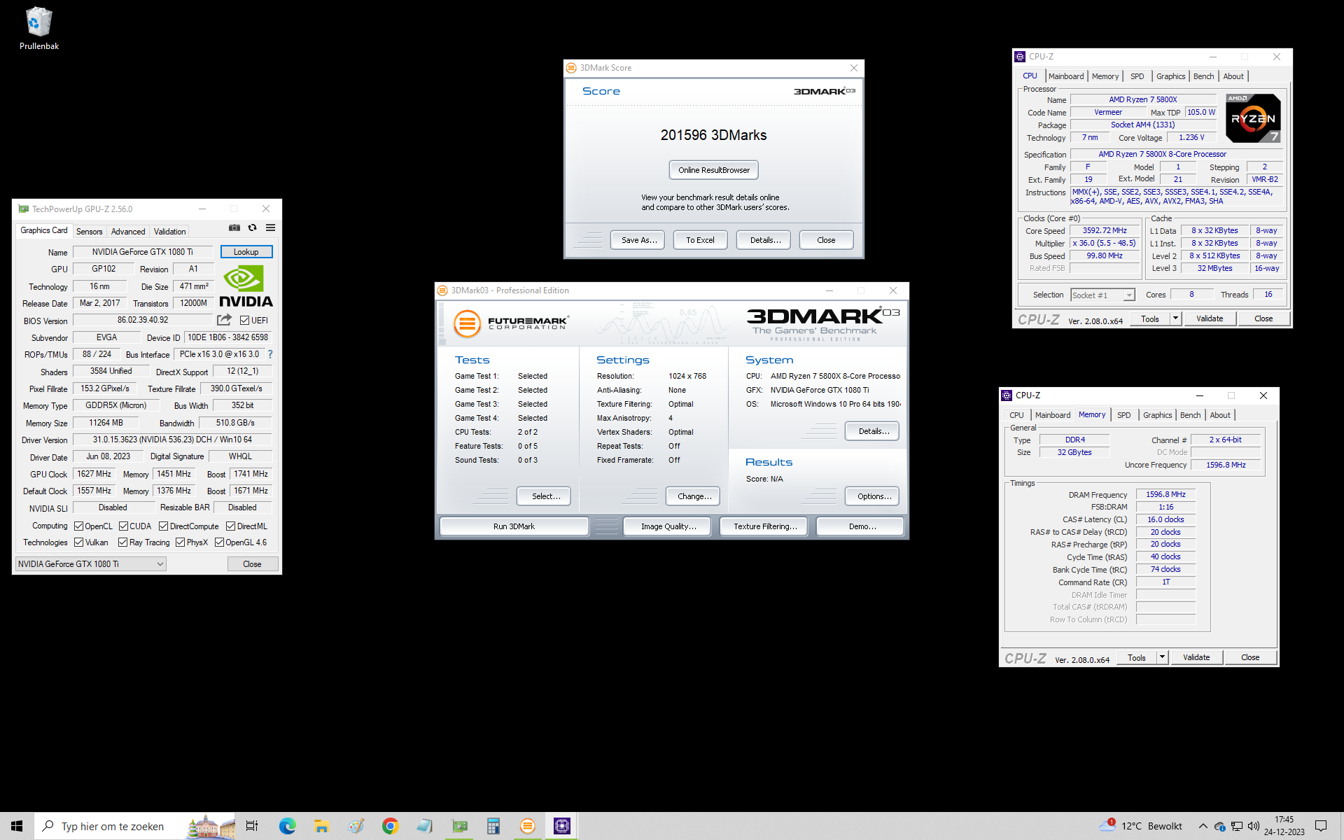
Task: Click the NVIDIA logo in GPU-Z
Action: tap(246, 286)
